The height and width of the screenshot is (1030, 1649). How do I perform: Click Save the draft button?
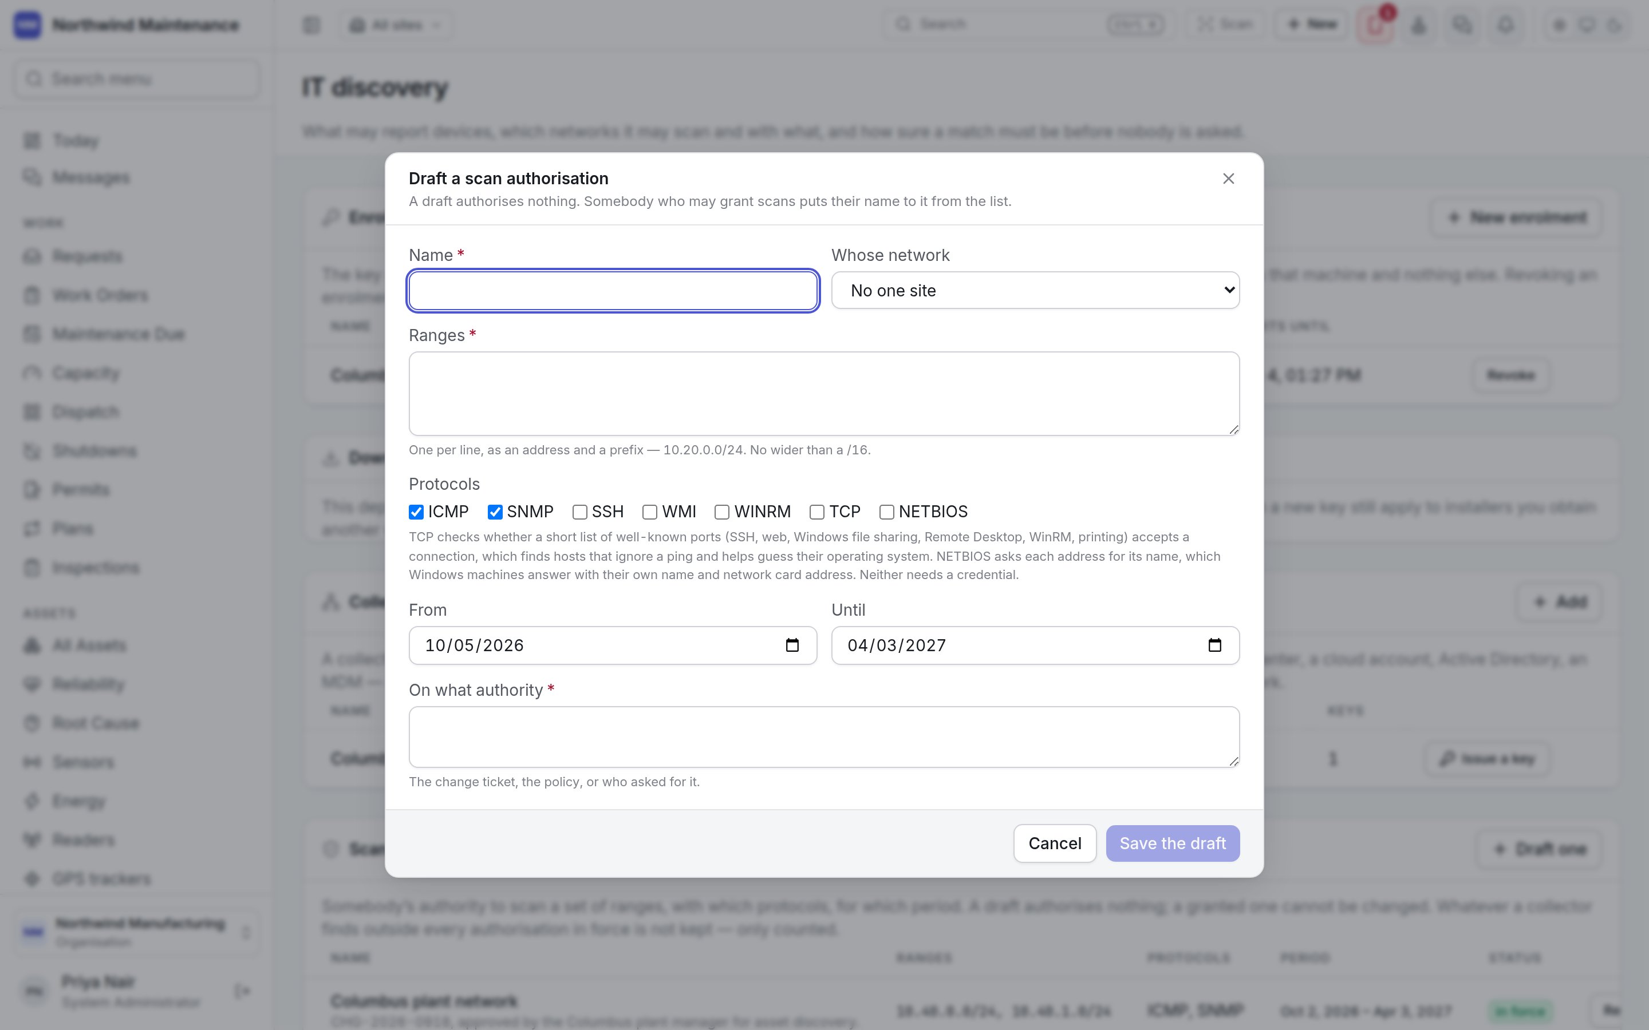[1172, 843]
